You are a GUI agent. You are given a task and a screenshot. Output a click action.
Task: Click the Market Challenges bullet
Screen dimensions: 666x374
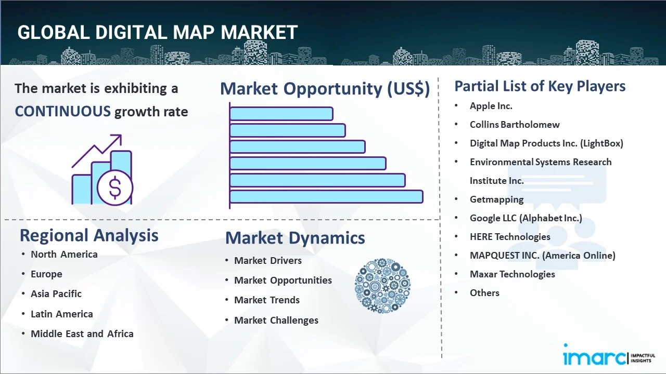point(276,320)
